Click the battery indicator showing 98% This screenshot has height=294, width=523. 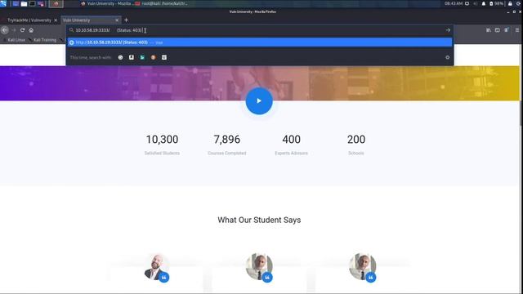click(x=496, y=3)
